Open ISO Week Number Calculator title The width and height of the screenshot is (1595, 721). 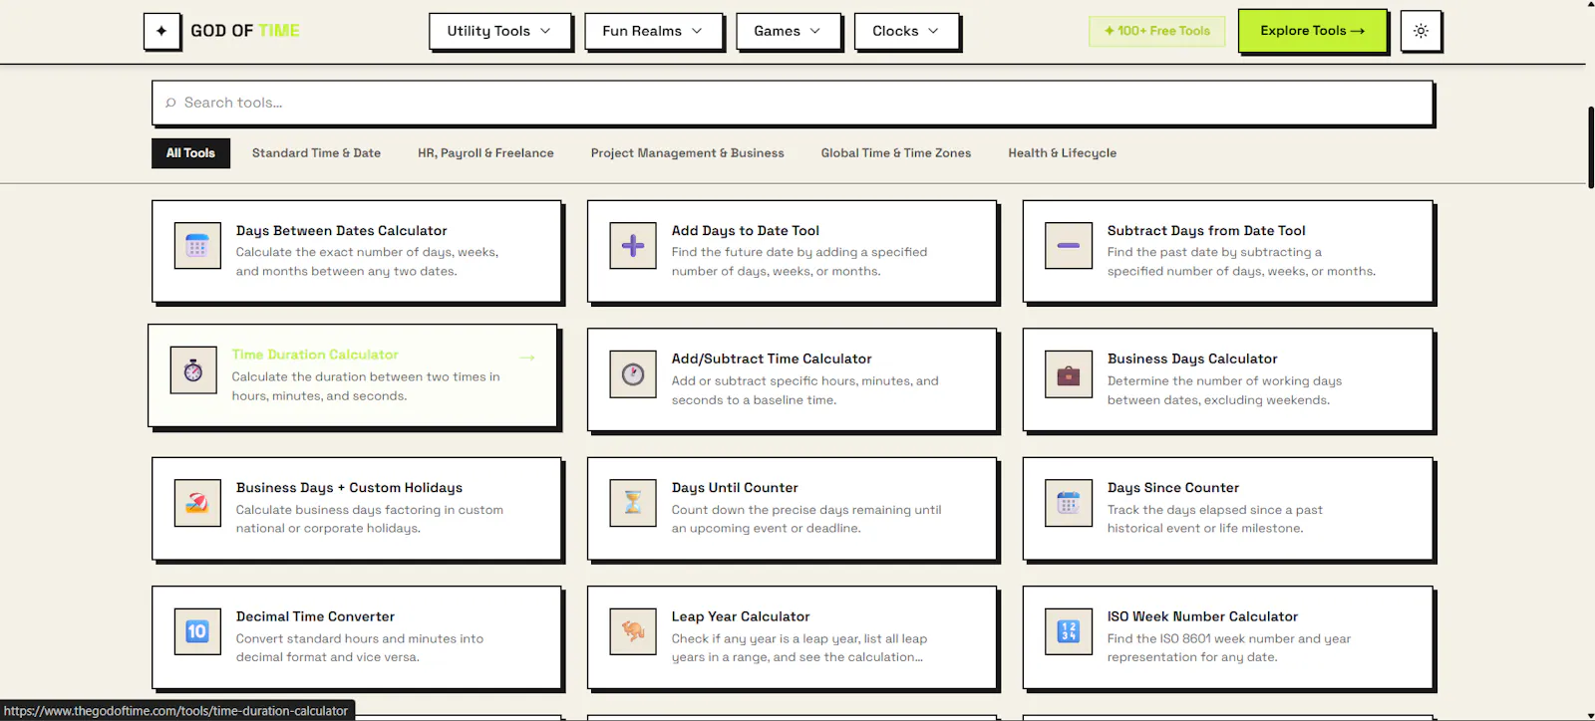pyautogui.click(x=1202, y=616)
